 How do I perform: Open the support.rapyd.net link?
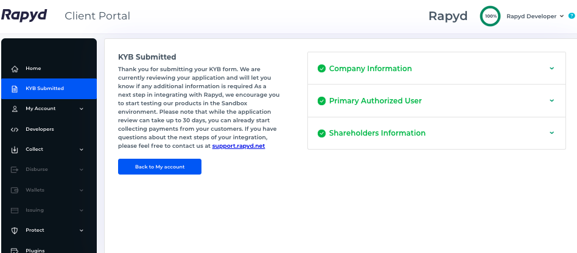click(239, 146)
